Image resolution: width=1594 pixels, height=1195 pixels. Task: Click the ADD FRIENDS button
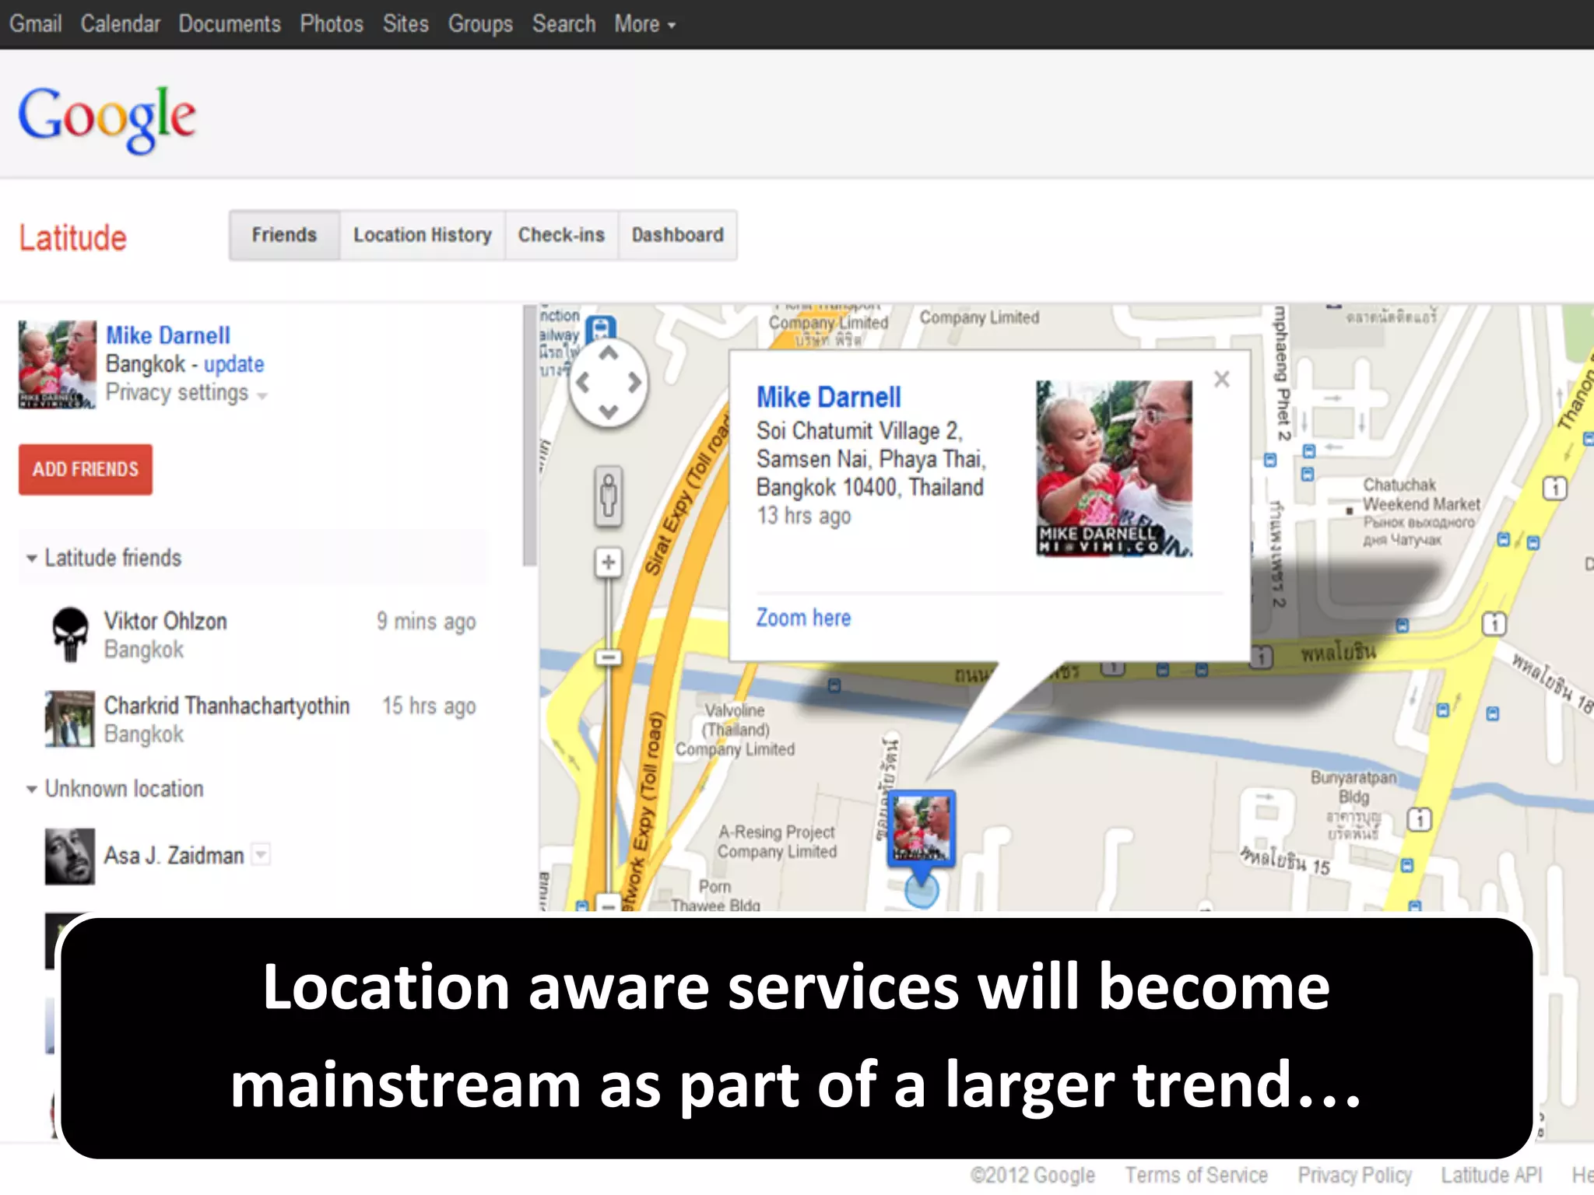[x=86, y=469]
